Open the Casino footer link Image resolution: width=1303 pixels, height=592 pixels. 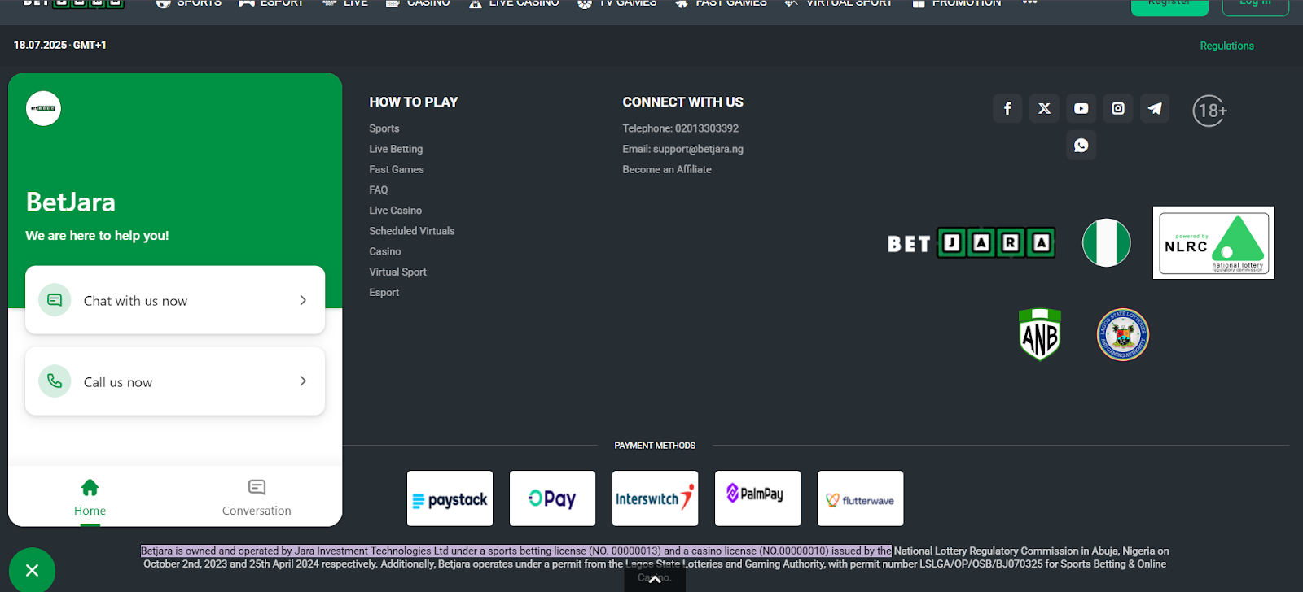(x=385, y=251)
